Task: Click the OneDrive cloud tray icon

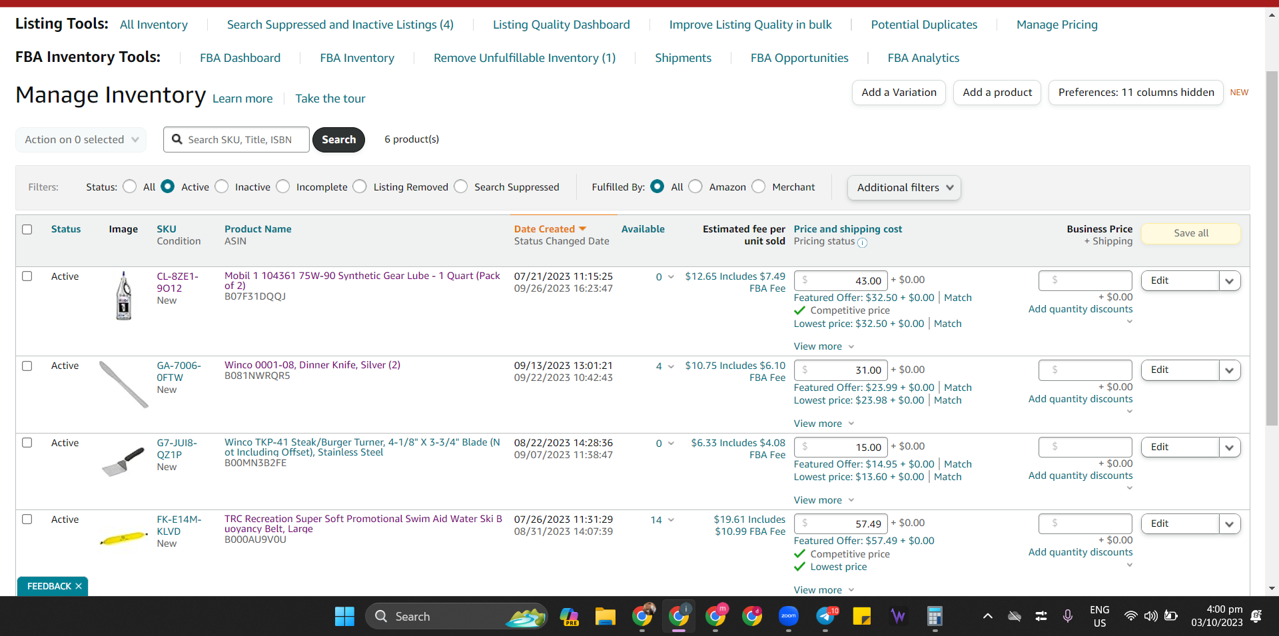Action: (x=1015, y=617)
